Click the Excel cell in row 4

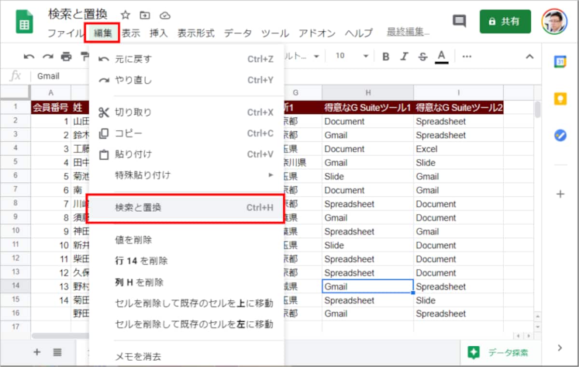(458, 149)
